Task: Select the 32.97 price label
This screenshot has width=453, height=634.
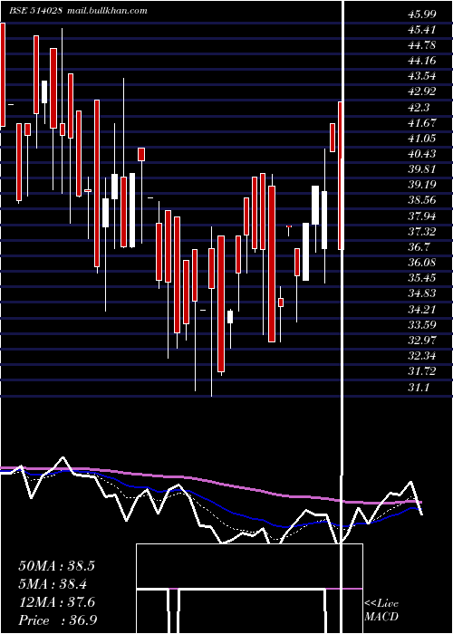Action: tap(422, 341)
